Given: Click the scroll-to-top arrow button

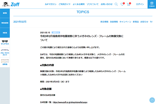Looking at the screenshot, I should (152, 100).
